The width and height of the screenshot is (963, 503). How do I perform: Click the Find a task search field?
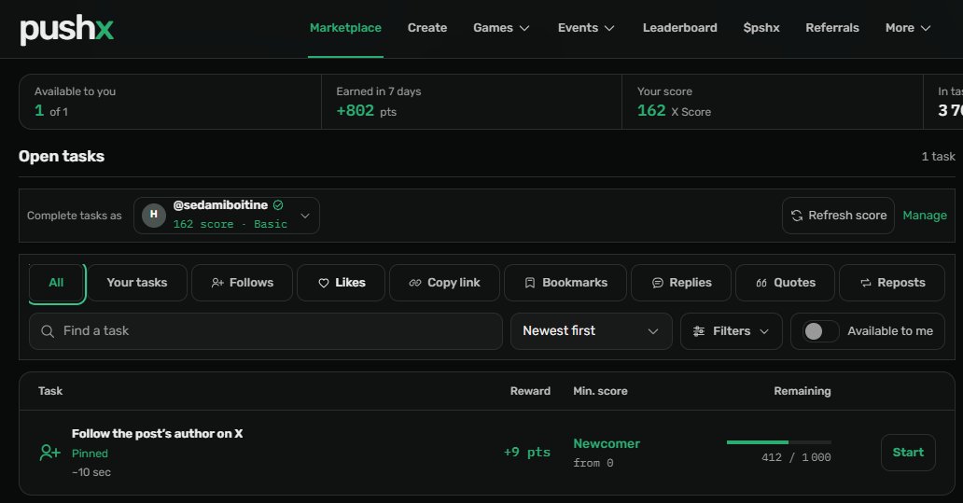tap(265, 331)
